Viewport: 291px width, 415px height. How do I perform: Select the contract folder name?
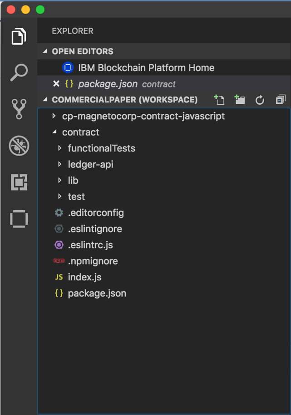coord(80,132)
